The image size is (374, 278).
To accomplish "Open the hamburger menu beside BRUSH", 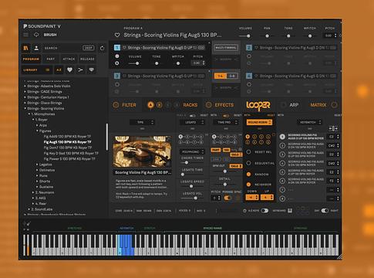I will (26, 35).
